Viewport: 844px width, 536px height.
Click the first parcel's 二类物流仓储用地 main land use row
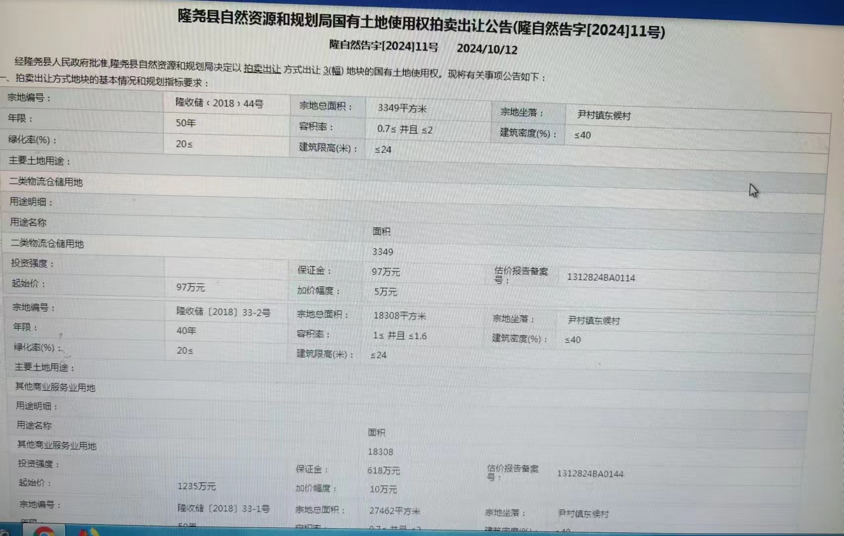coord(46,182)
